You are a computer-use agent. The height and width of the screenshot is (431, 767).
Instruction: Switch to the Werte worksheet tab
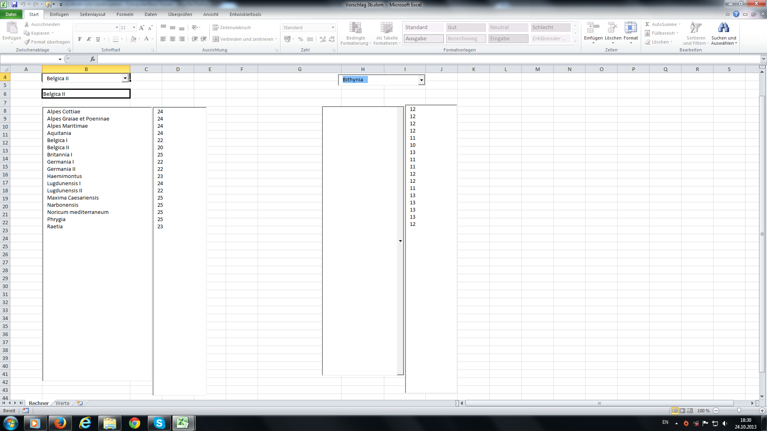[62, 403]
